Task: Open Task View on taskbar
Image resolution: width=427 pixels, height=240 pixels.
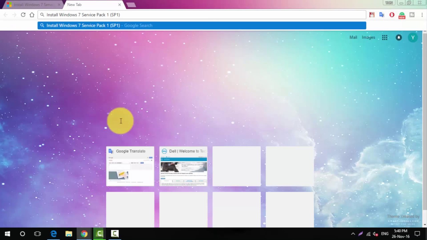Action: [x=37, y=234]
